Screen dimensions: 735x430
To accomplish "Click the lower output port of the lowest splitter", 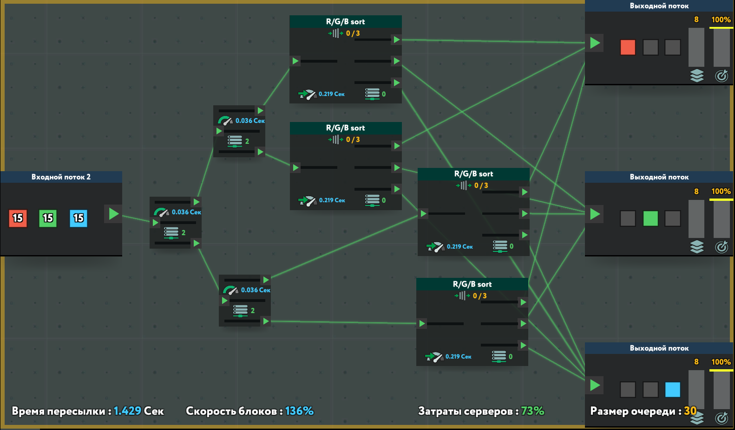I will tap(266, 321).
